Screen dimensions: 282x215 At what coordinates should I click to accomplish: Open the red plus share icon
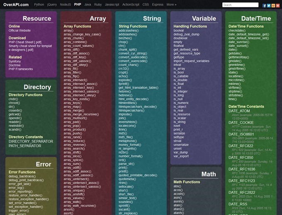click(278, 5)
